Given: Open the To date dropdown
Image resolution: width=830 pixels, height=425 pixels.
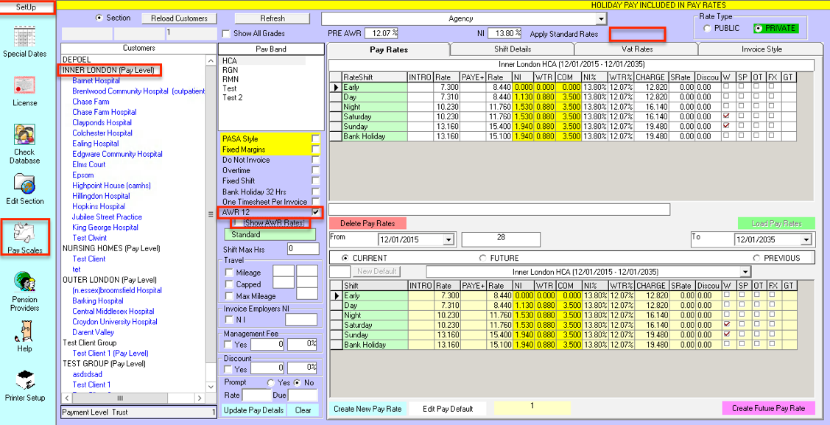Looking at the screenshot, I should (805, 240).
